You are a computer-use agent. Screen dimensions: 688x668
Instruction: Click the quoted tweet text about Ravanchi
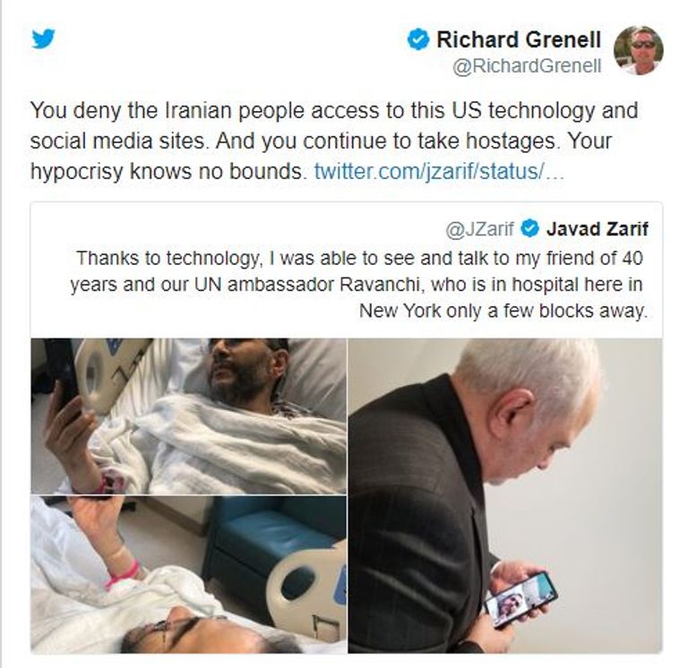(358, 284)
